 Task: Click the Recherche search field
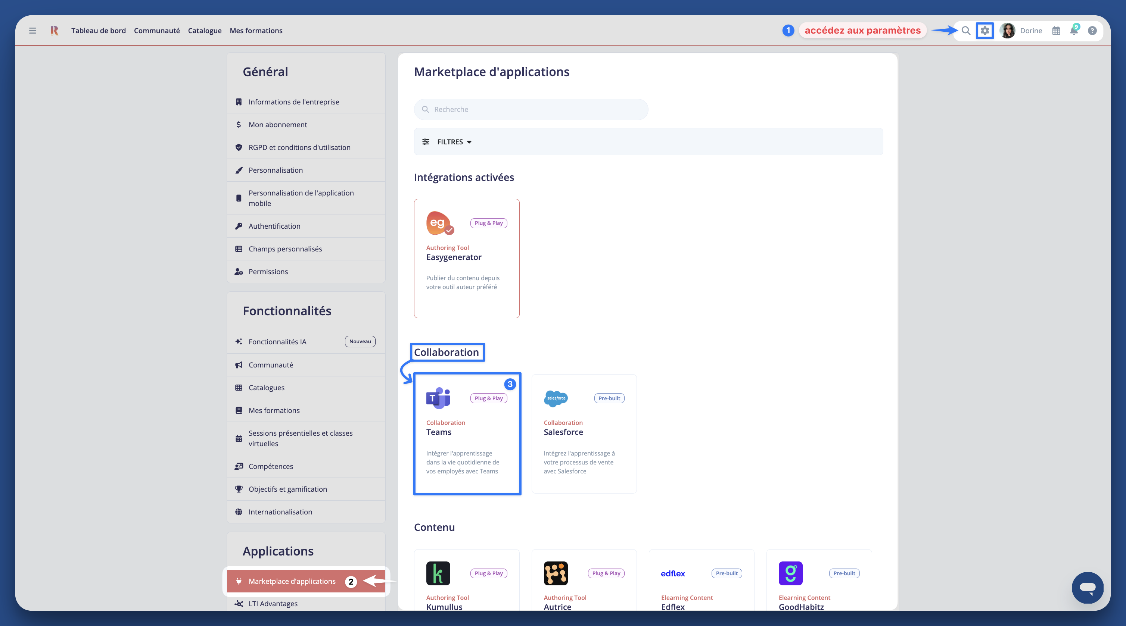pos(531,109)
